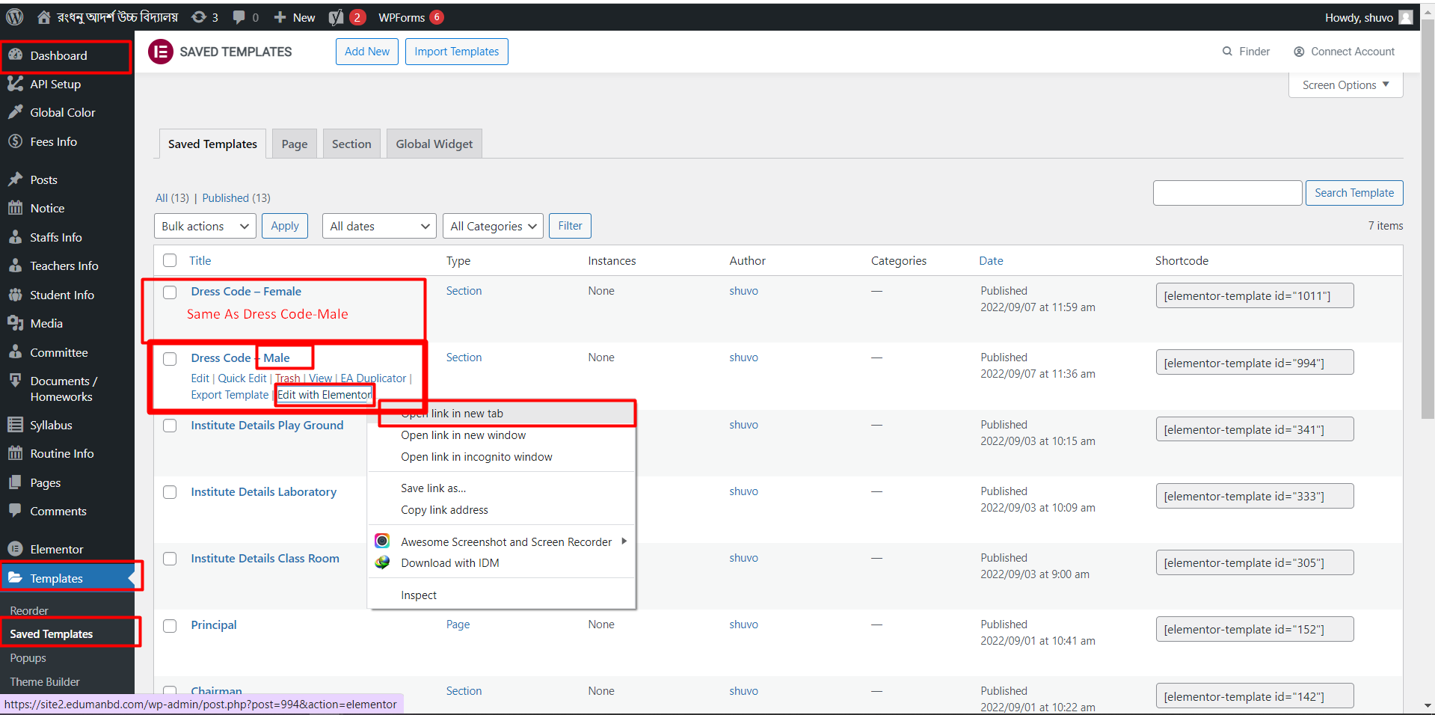
Task: Open Theme Builder in Templates submenu
Action: pyautogui.click(x=45, y=681)
